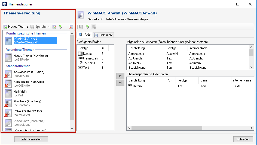The width and height of the screenshot is (257, 145).
Task: Select ReNoStar (ReNoStar) theme
Action: coord(28,113)
